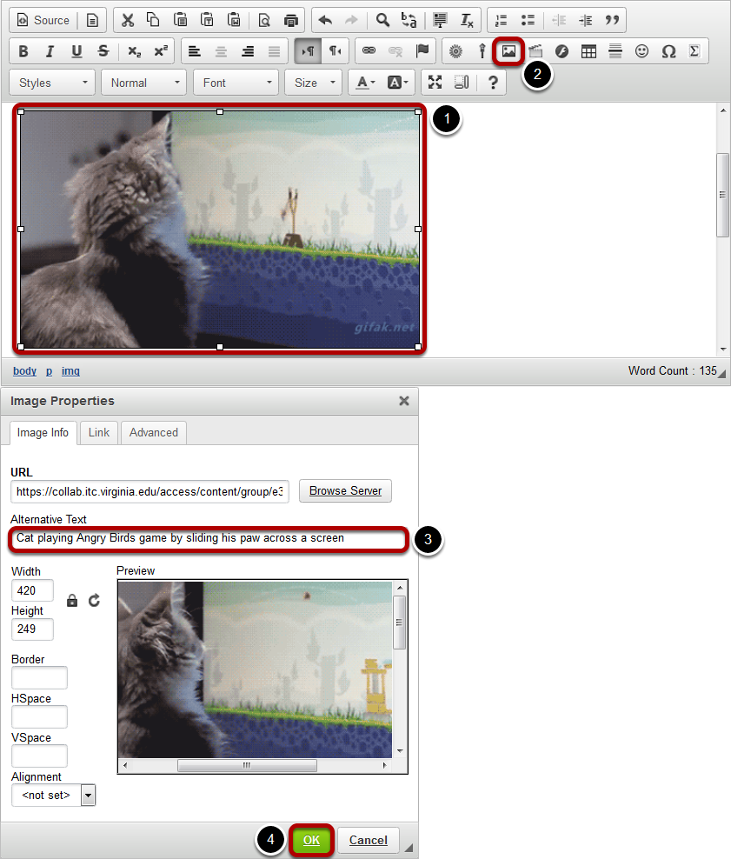Close the Image Properties dialog

404,401
